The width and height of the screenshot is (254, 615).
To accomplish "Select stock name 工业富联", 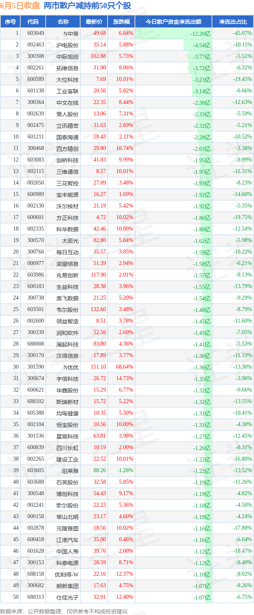I will (67, 91).
